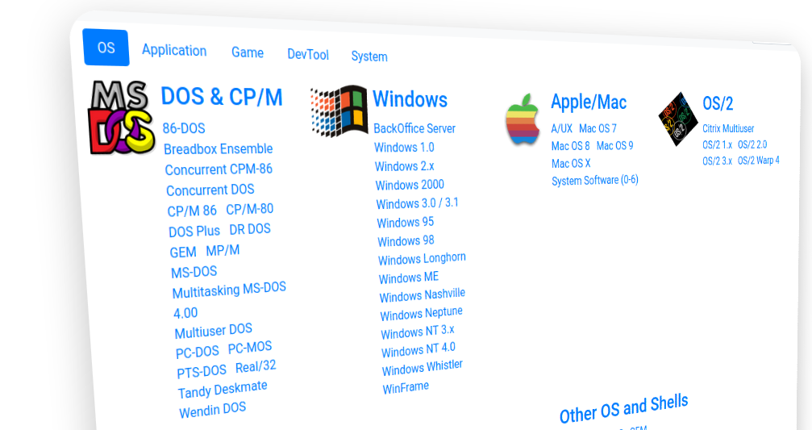Screen dimensions: 812x430
Task: Select Windows 95
Action: coord(406,223)
